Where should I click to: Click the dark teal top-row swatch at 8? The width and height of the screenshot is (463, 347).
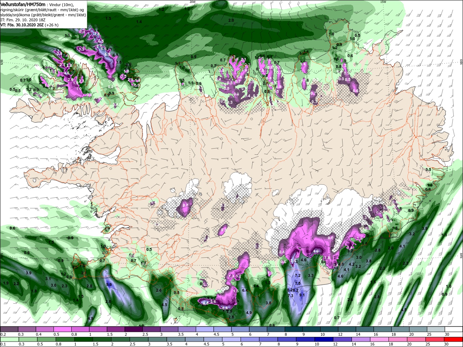tap(294, 329)
